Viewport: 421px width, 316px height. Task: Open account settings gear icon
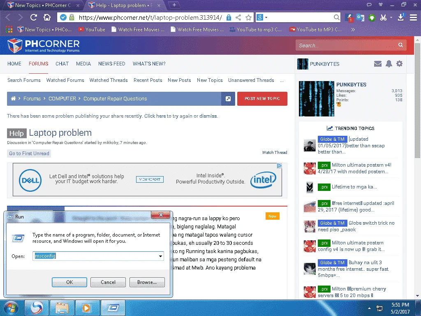click(399, 64)
